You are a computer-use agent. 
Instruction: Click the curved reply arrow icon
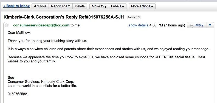(191, 26)
